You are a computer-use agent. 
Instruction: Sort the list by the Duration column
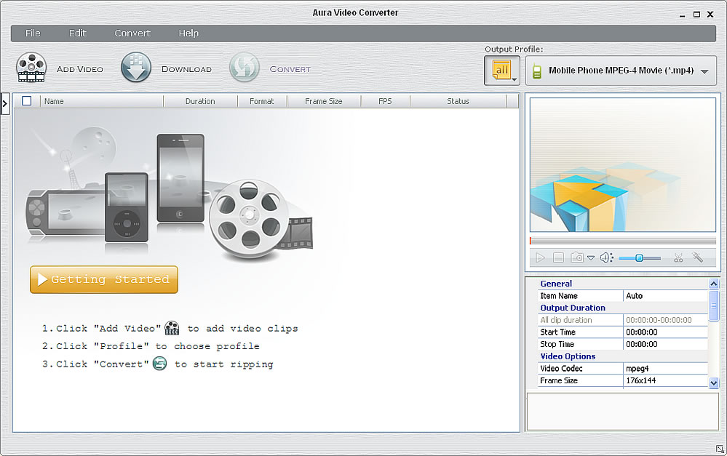(199, 101)
